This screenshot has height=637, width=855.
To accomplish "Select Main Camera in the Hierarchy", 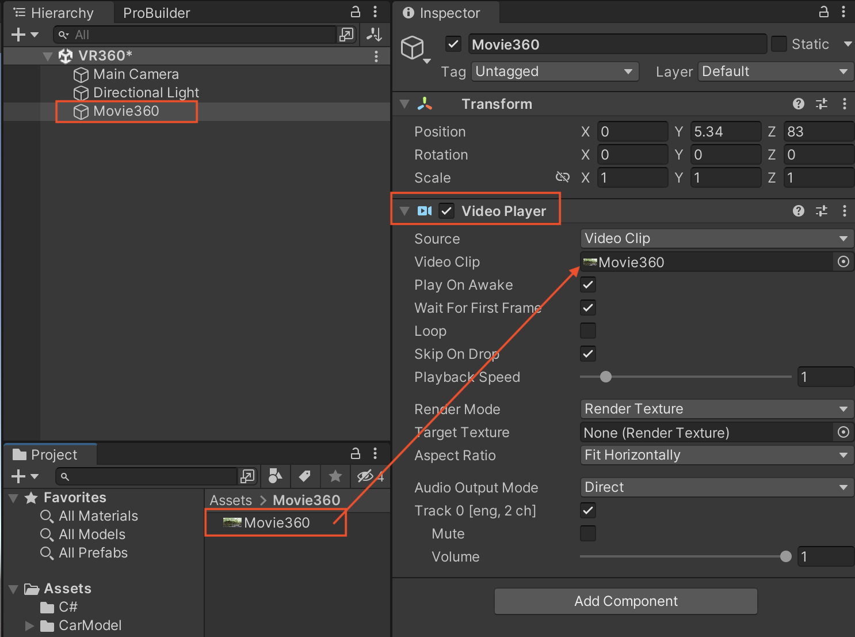I will pyautogui.click(x=136, y=74).
